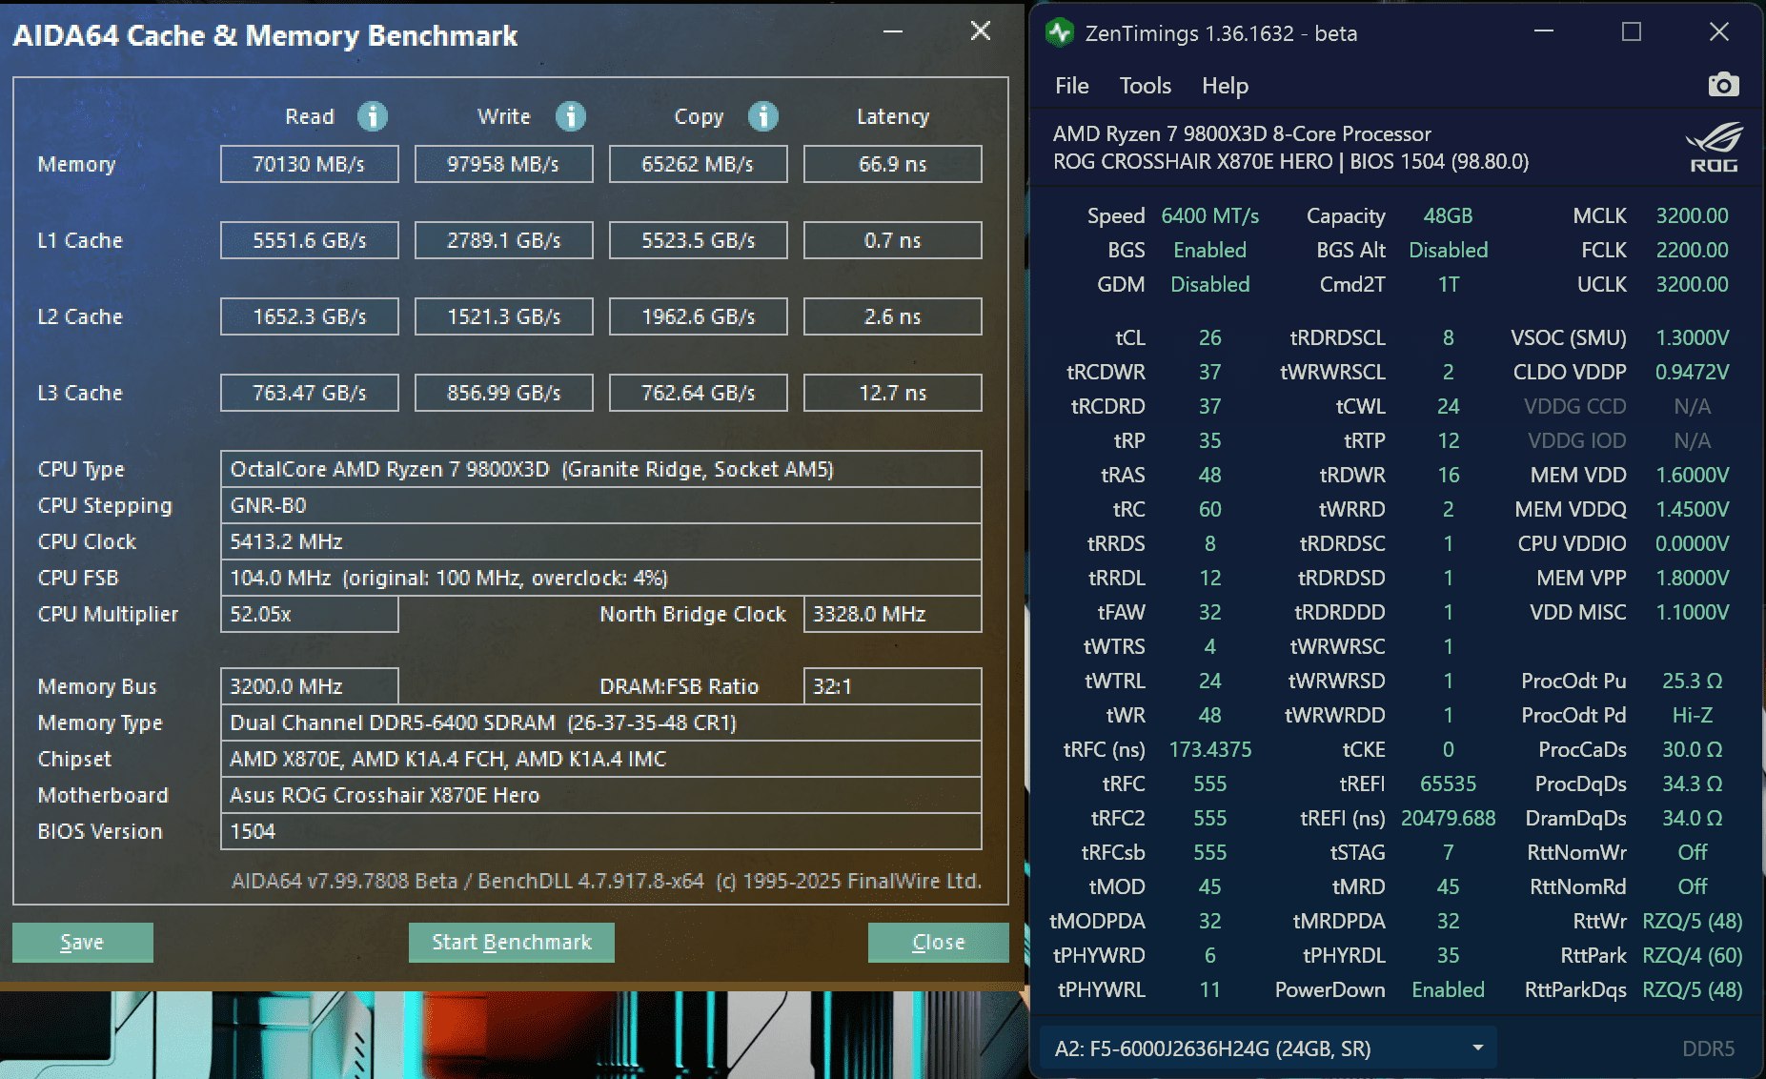
Task: Click the Close button in AIDA64
Action: [939, 942]
